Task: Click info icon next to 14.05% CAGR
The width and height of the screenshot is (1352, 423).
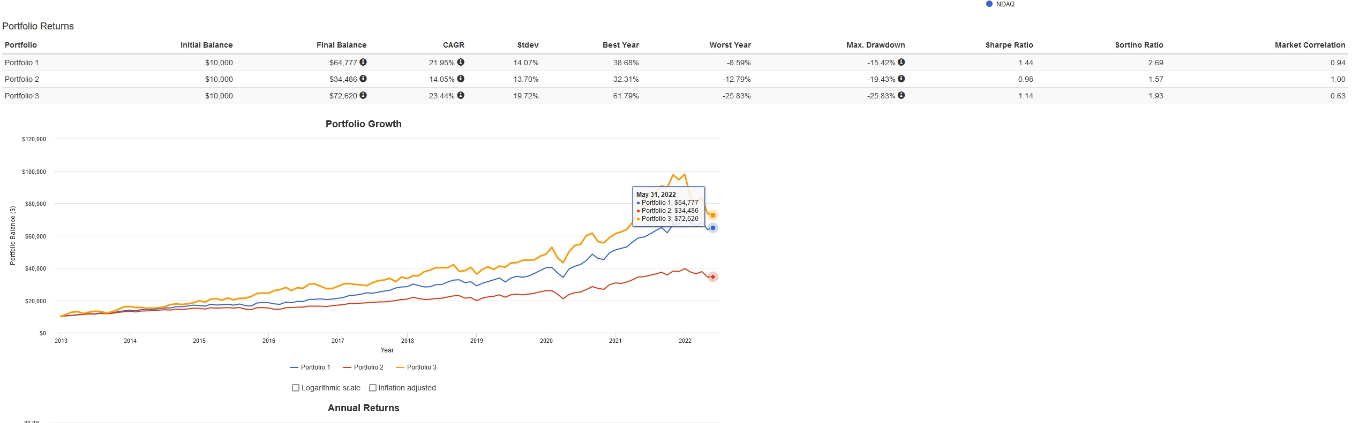Action: coord(461,79)
